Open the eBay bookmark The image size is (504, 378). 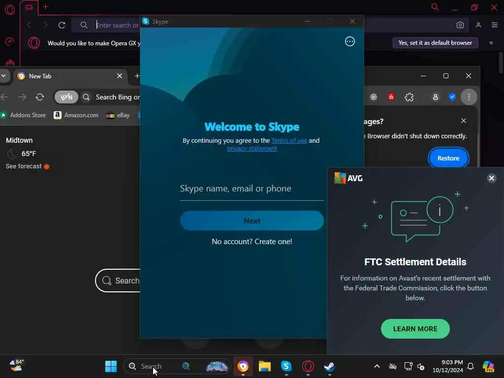coord(118,115)
